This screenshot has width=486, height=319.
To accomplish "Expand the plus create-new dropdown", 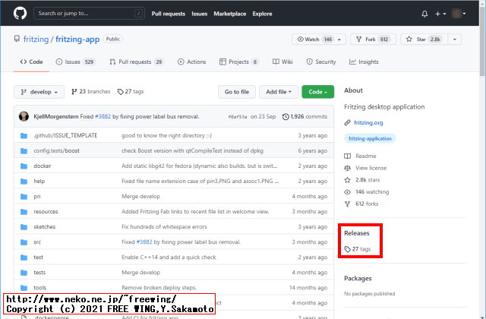I will click(x=440, y=14).
